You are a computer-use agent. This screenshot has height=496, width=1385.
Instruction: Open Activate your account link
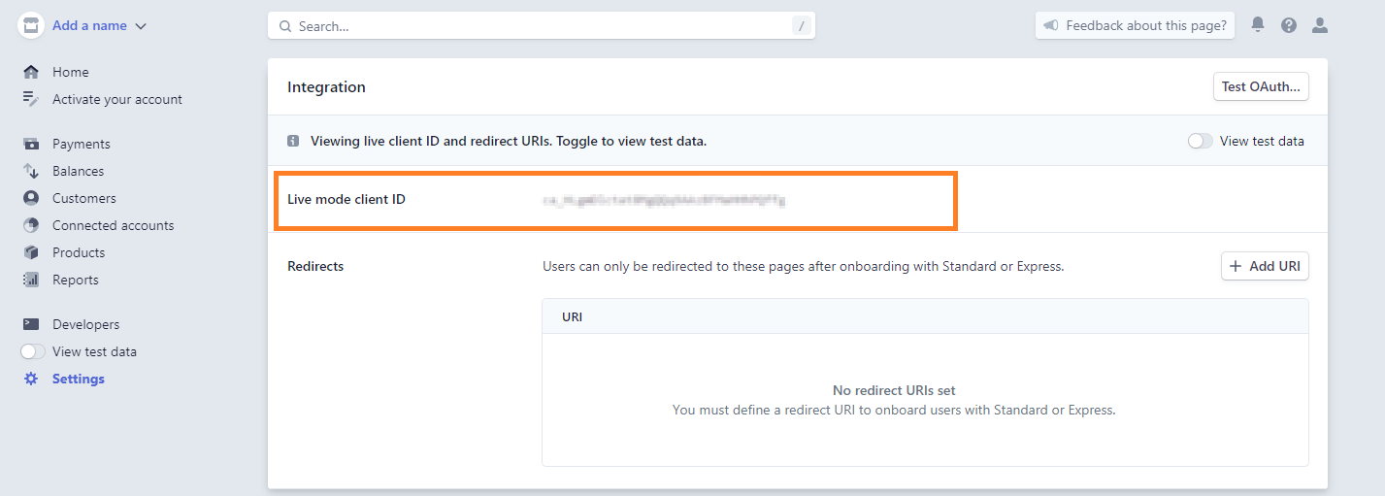pos(117,99)
